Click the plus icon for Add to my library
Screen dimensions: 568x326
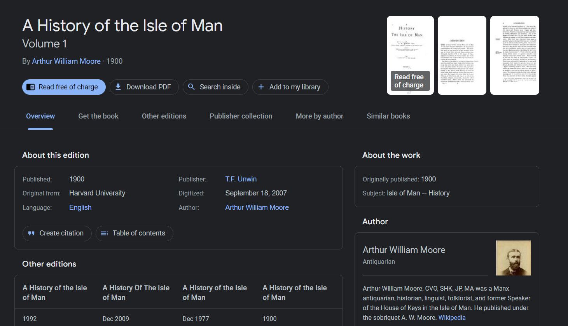(261, 87)
